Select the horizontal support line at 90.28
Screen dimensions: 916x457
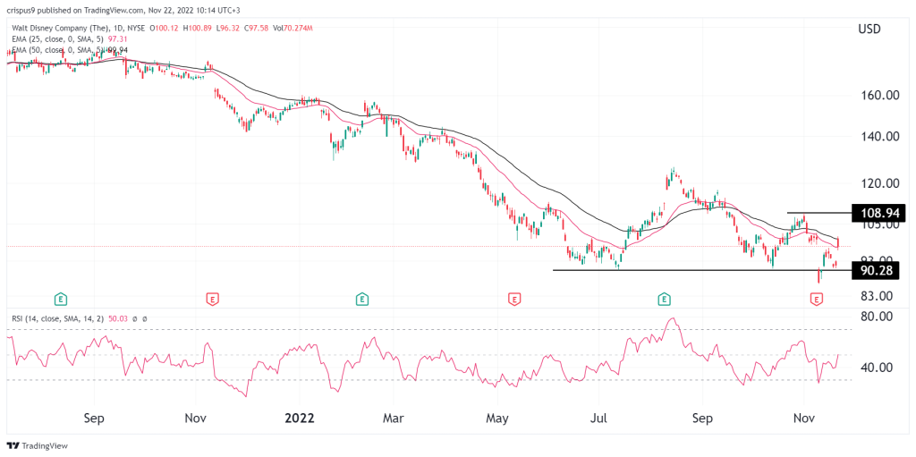pos(701,270)
